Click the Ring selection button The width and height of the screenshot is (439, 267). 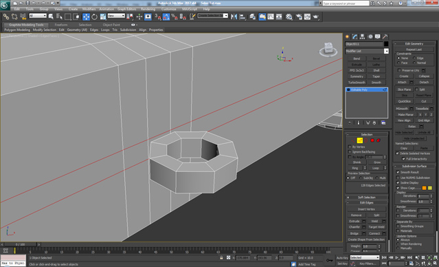pos(355,168)
